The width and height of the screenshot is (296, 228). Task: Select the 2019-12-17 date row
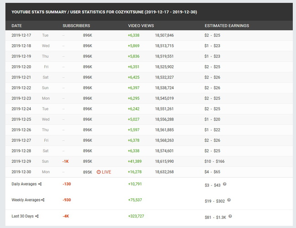pyautogui.click(x=22, y=35)
